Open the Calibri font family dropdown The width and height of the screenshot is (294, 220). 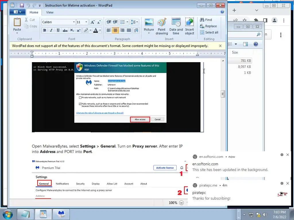click(x=74, y=22)
